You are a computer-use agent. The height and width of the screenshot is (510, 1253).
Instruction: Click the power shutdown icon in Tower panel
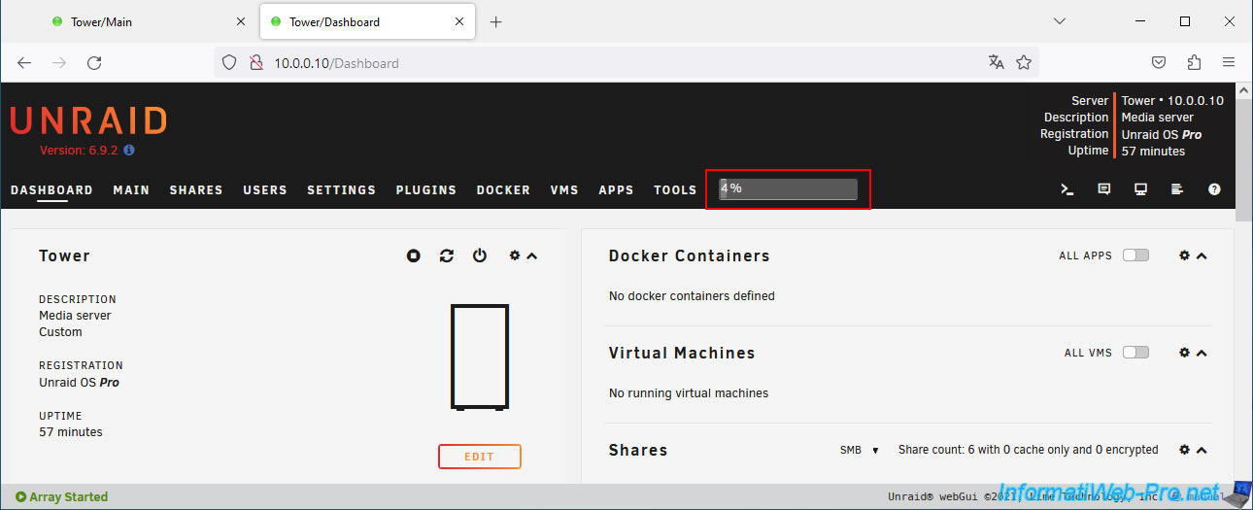(x=480, y=255)
